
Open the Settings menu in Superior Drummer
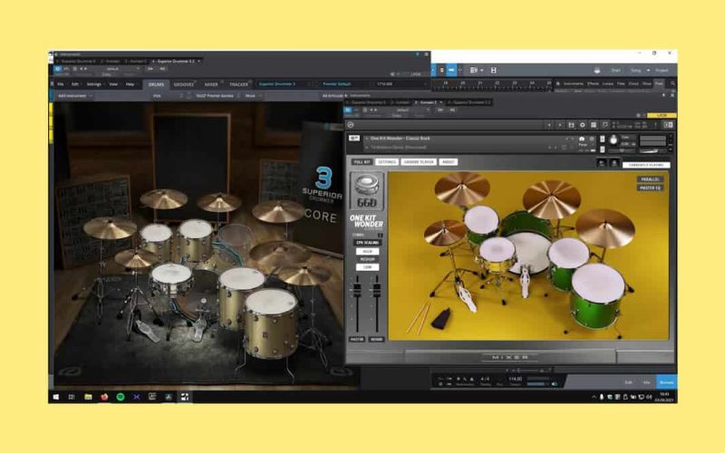coord(94,84)
